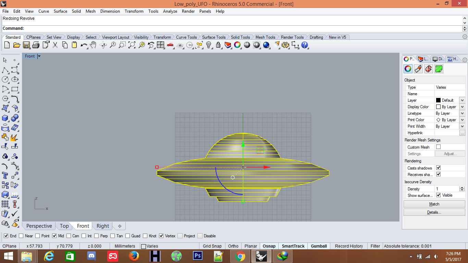Click the Details... button
The image size is (468, 263).
tap(434, 212)
